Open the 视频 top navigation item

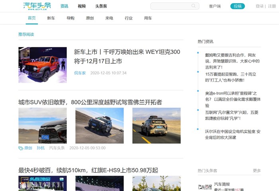[x=82, y=6]
